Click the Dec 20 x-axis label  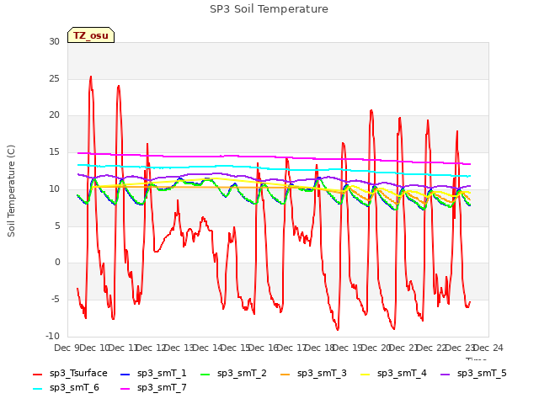[376, 348]
